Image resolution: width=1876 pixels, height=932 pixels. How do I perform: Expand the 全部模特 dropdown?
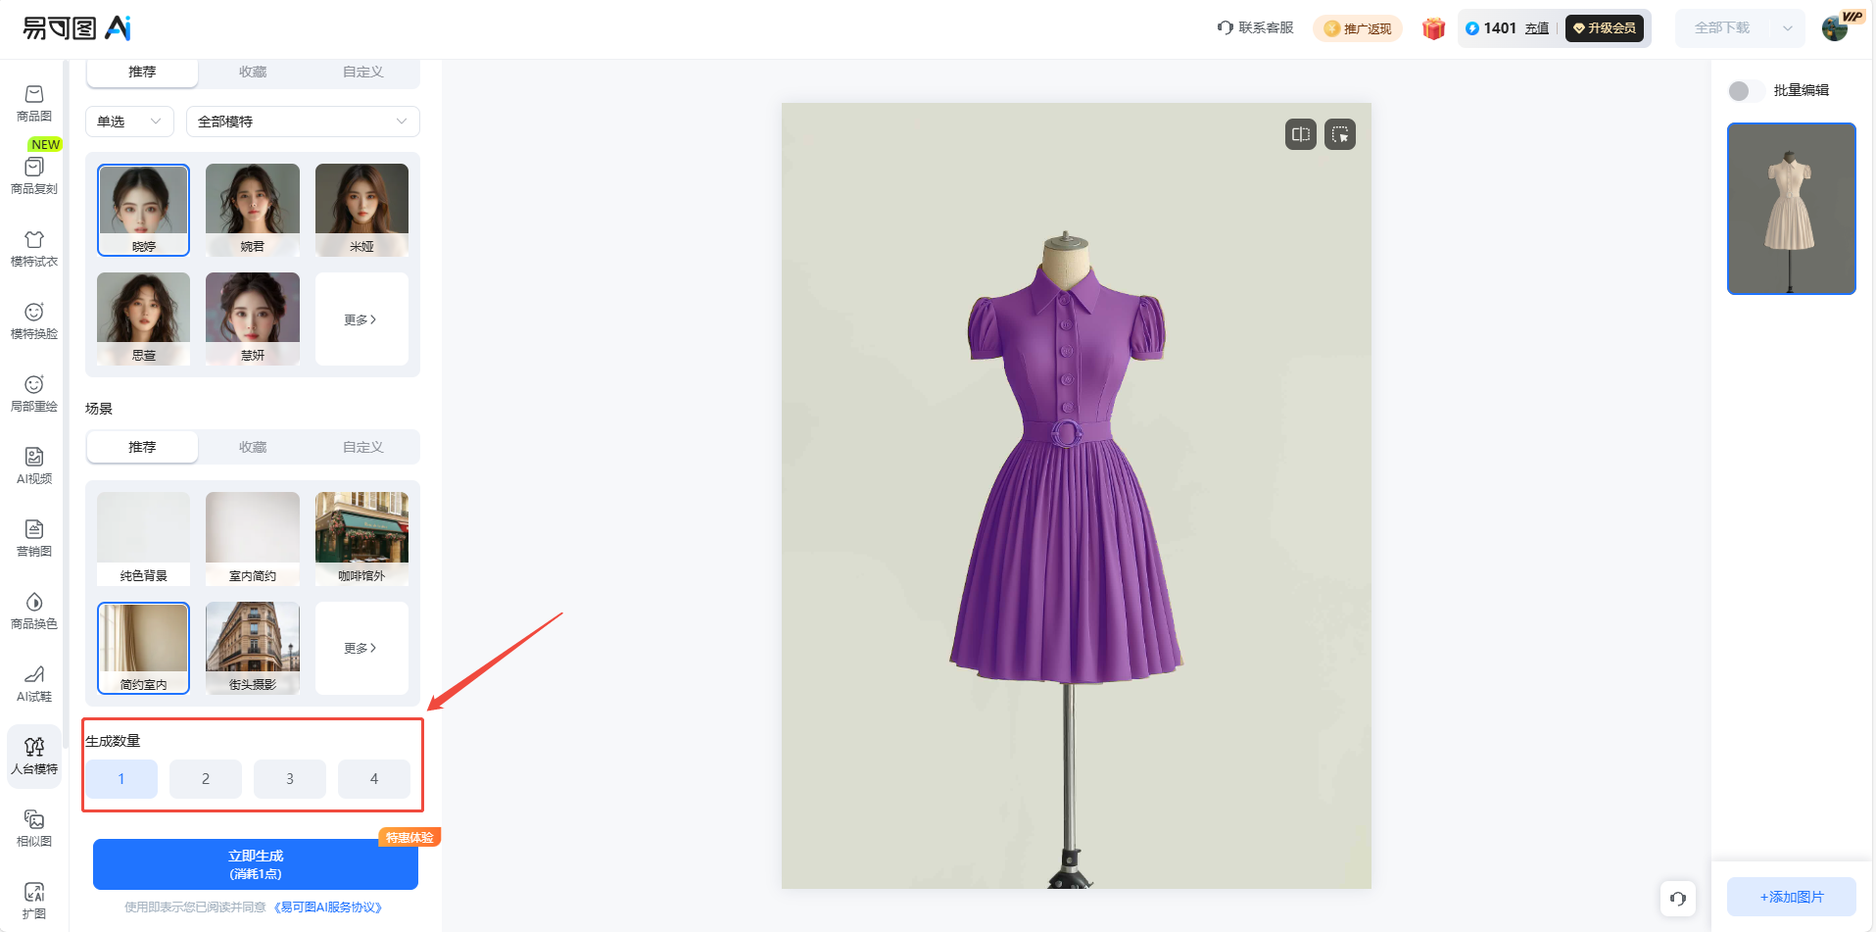[x=303, y=122]
